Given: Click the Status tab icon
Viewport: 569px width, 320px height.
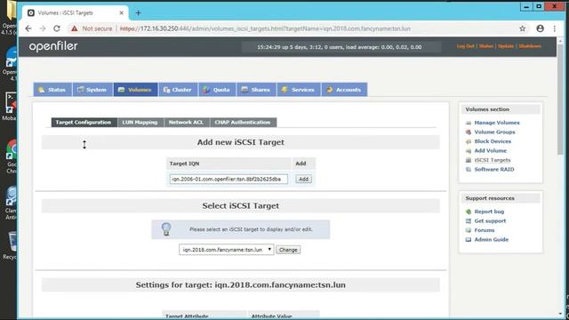Looking at the screenshot, I should pos(42,90).
